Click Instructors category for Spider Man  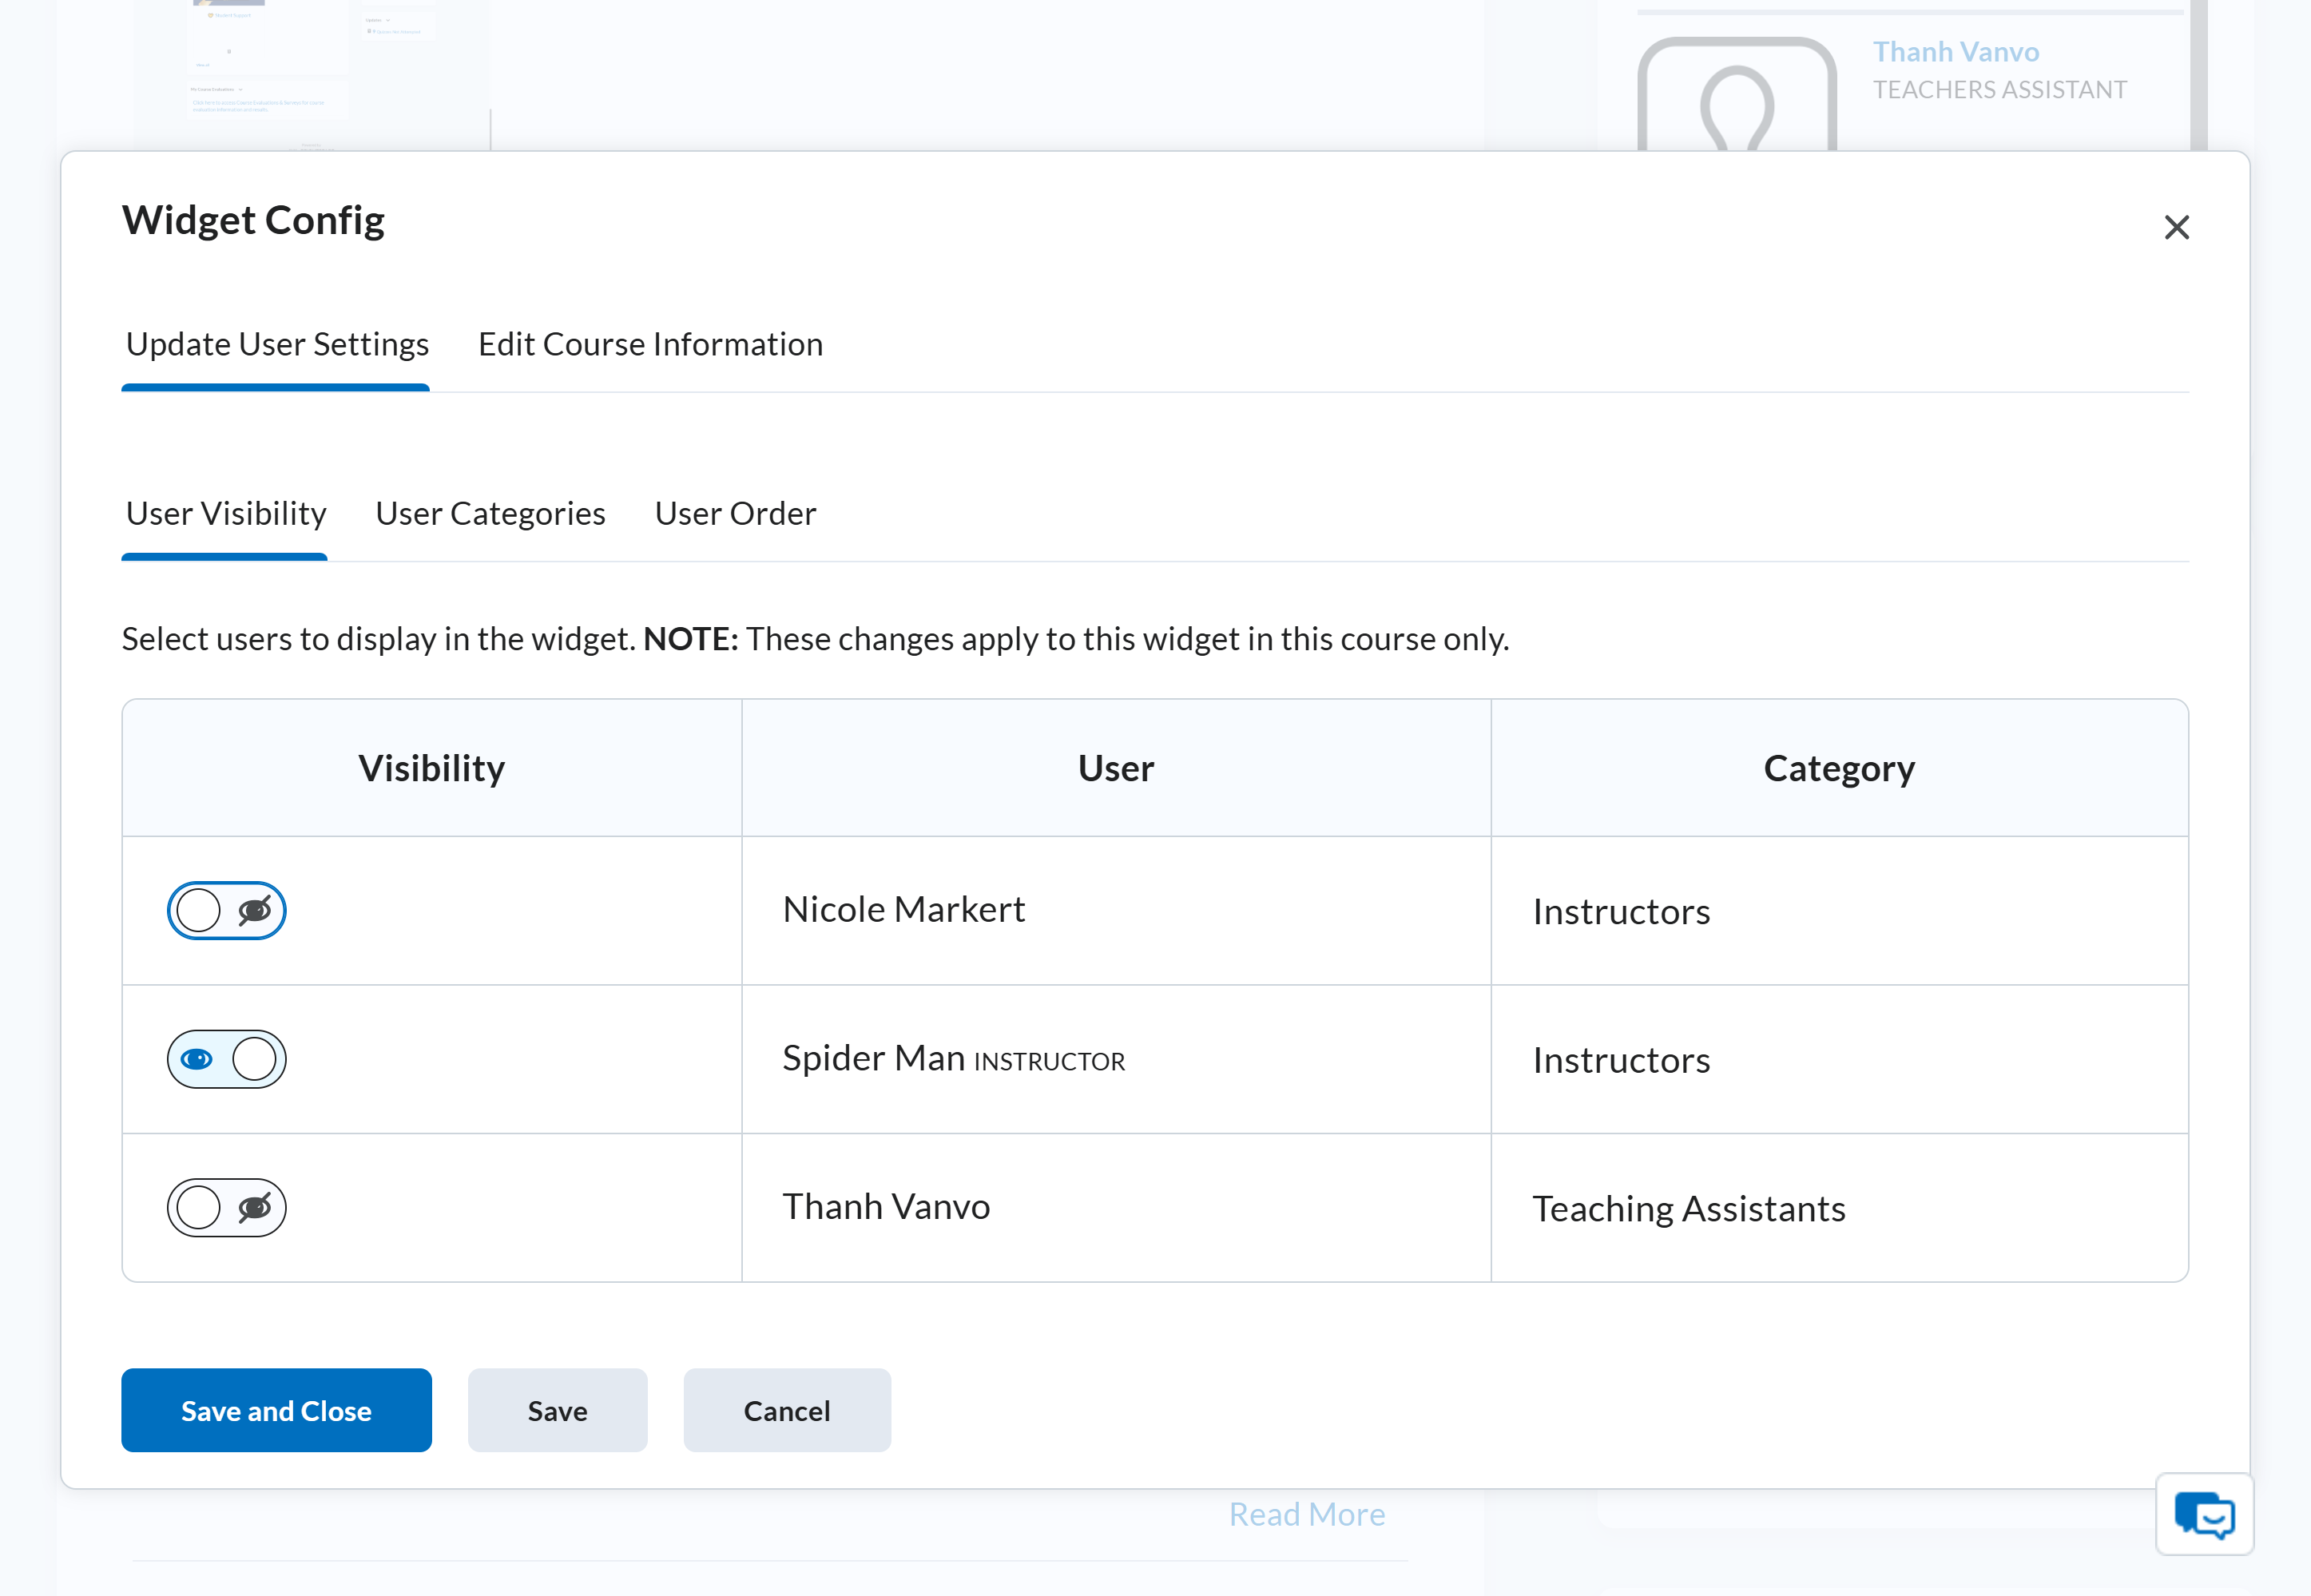(x=1839, y=1059)
